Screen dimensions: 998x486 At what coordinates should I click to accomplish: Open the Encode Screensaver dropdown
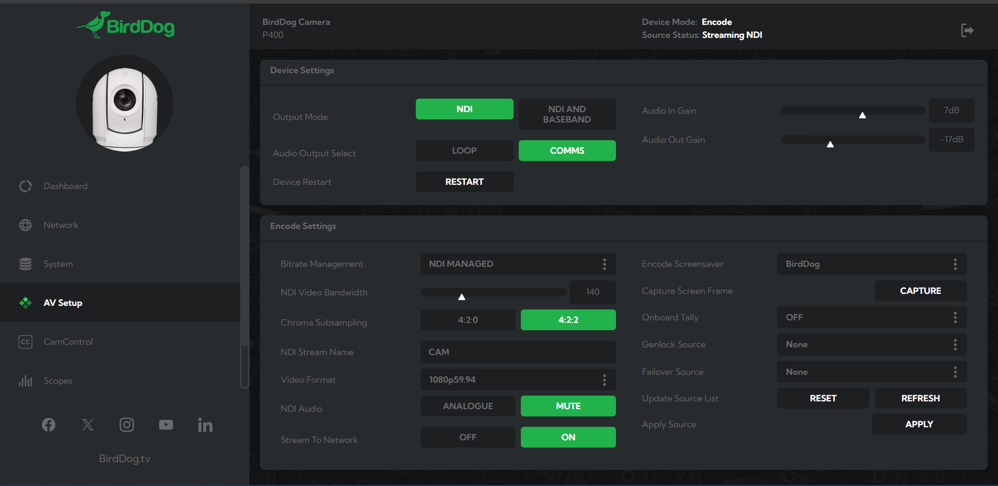coord(872,264)
